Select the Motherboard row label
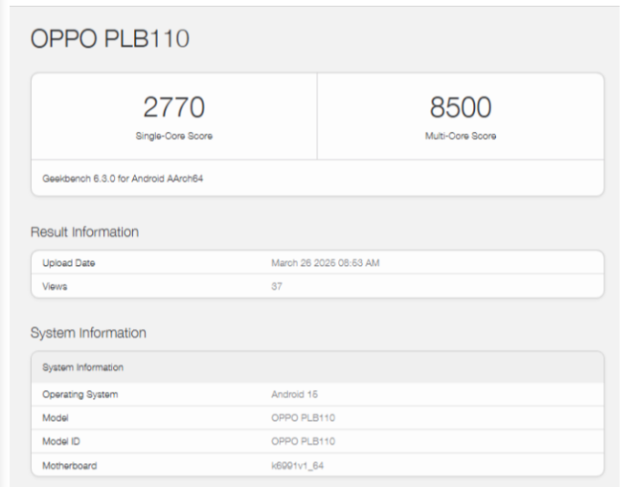 click(69, 466)
